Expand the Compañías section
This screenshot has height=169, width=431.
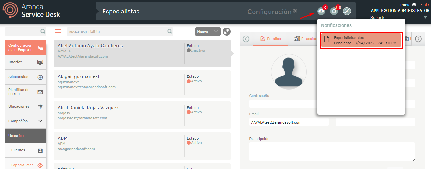26,121
